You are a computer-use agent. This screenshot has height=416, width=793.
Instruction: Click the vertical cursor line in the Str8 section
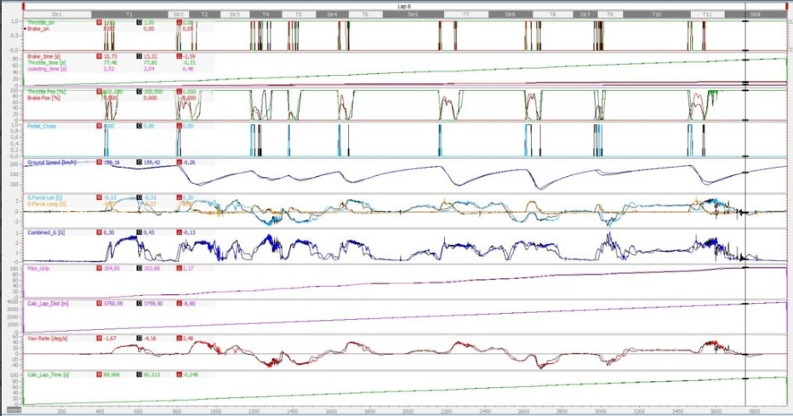pos(746,213)
